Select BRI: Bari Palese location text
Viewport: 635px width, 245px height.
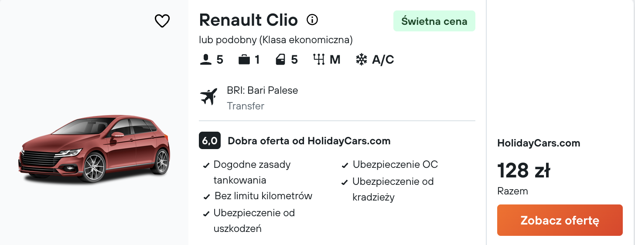(x=263, y=91)
